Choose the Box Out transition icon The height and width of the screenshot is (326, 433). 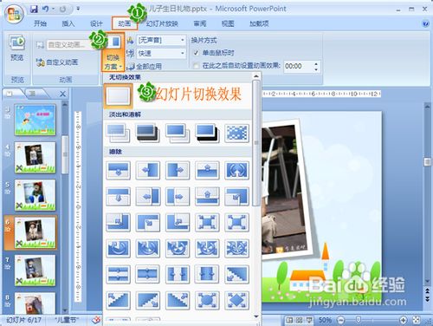pos(236,222)
